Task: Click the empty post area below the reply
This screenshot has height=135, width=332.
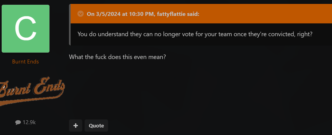Action: point(199,90)
